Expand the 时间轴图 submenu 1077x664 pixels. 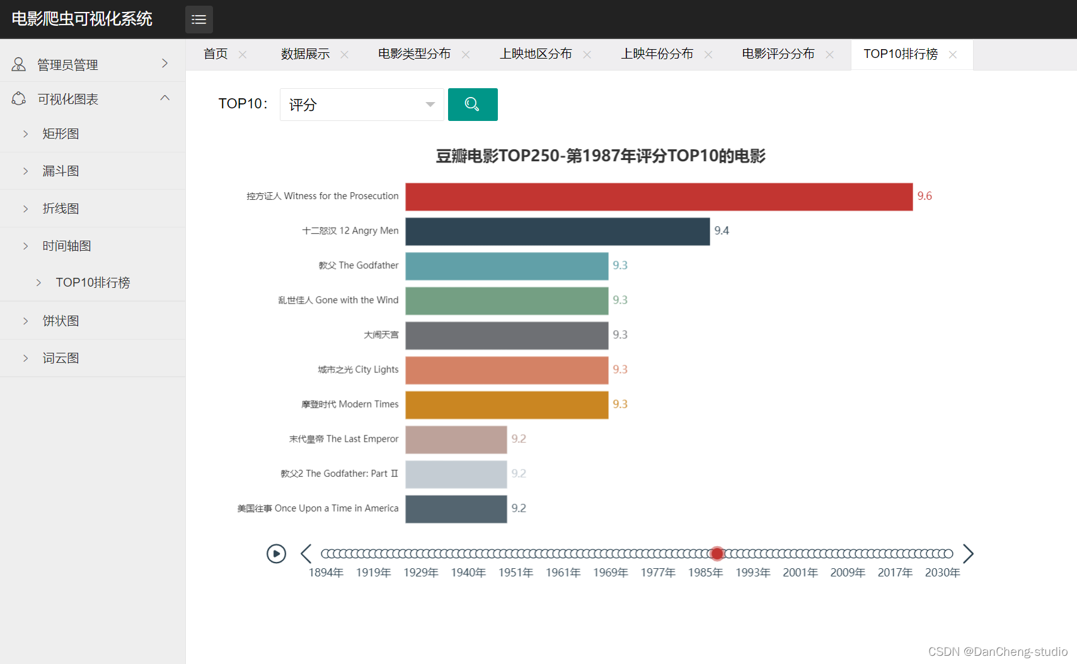(x=93, y=246)
